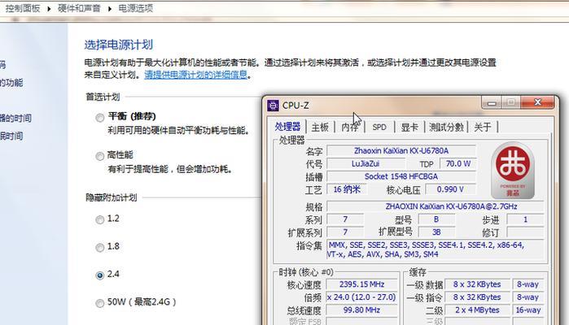Click the instruction set list starting with MMX

[x=436, y=249]
